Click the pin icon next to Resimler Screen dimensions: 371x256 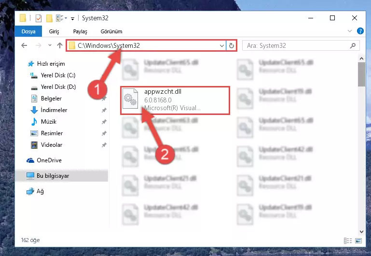(x=104, y=133)
